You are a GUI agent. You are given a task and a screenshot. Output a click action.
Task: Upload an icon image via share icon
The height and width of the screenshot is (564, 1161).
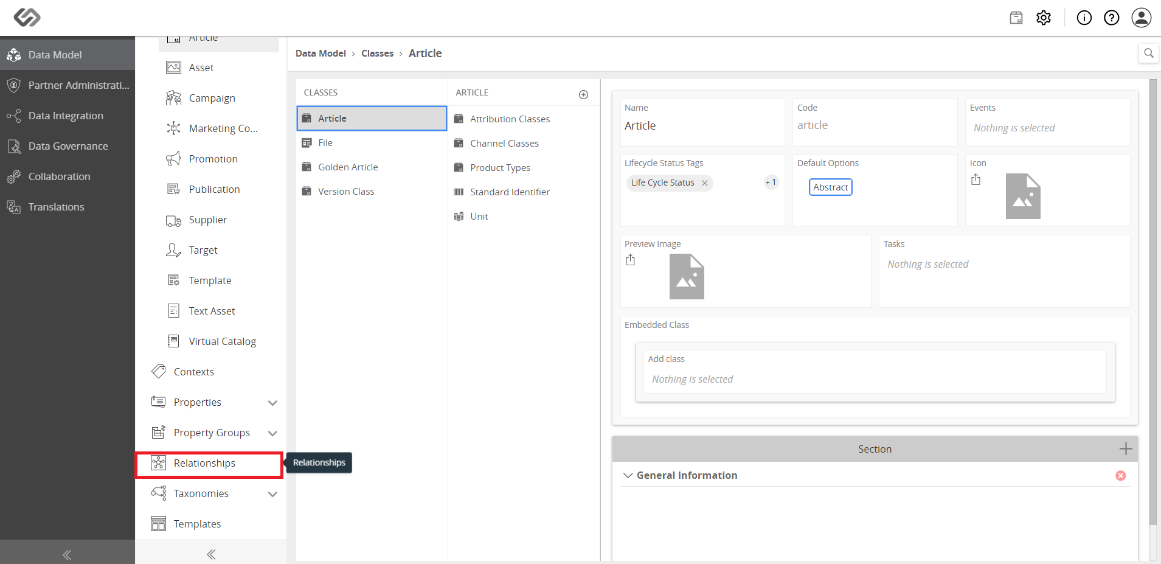tap(976, 179)
